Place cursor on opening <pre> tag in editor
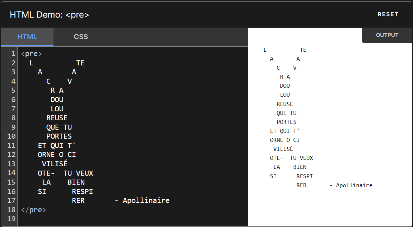The height and width of the screenshot is (227, 413). coord(32,54)
